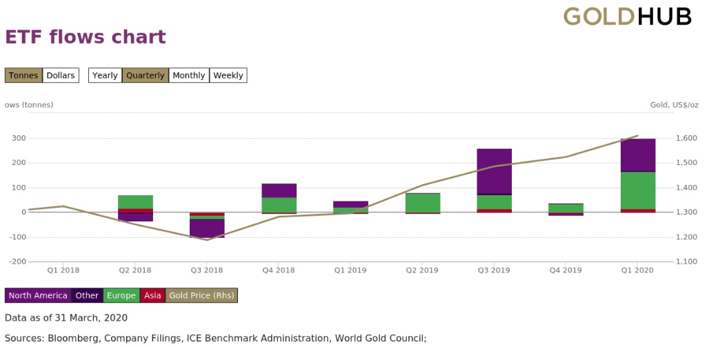Screen dimensions: 707x347
Task: Click the Q2 2018 green Europe bar
Action: point(135,201)
